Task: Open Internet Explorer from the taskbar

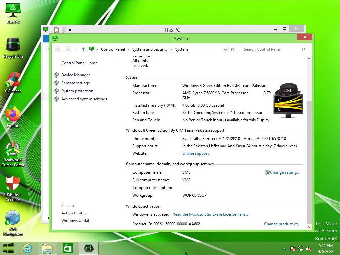Action: 27,248
